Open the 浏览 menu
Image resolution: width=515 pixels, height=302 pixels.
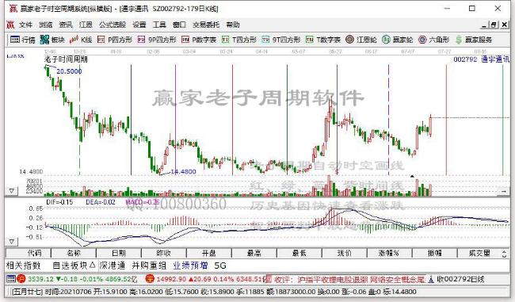pyautogui.click(x=45, y=25)
